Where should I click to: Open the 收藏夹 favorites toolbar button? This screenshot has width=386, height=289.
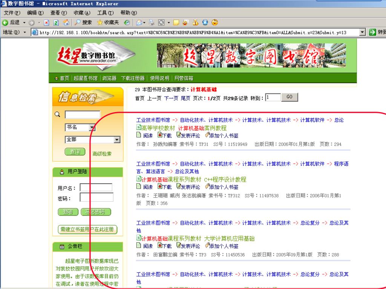108,23
